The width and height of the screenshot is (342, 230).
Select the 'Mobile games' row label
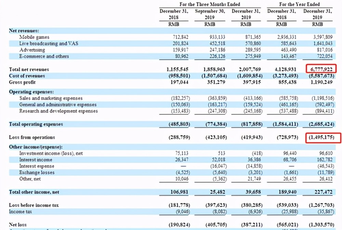point(34,37)
